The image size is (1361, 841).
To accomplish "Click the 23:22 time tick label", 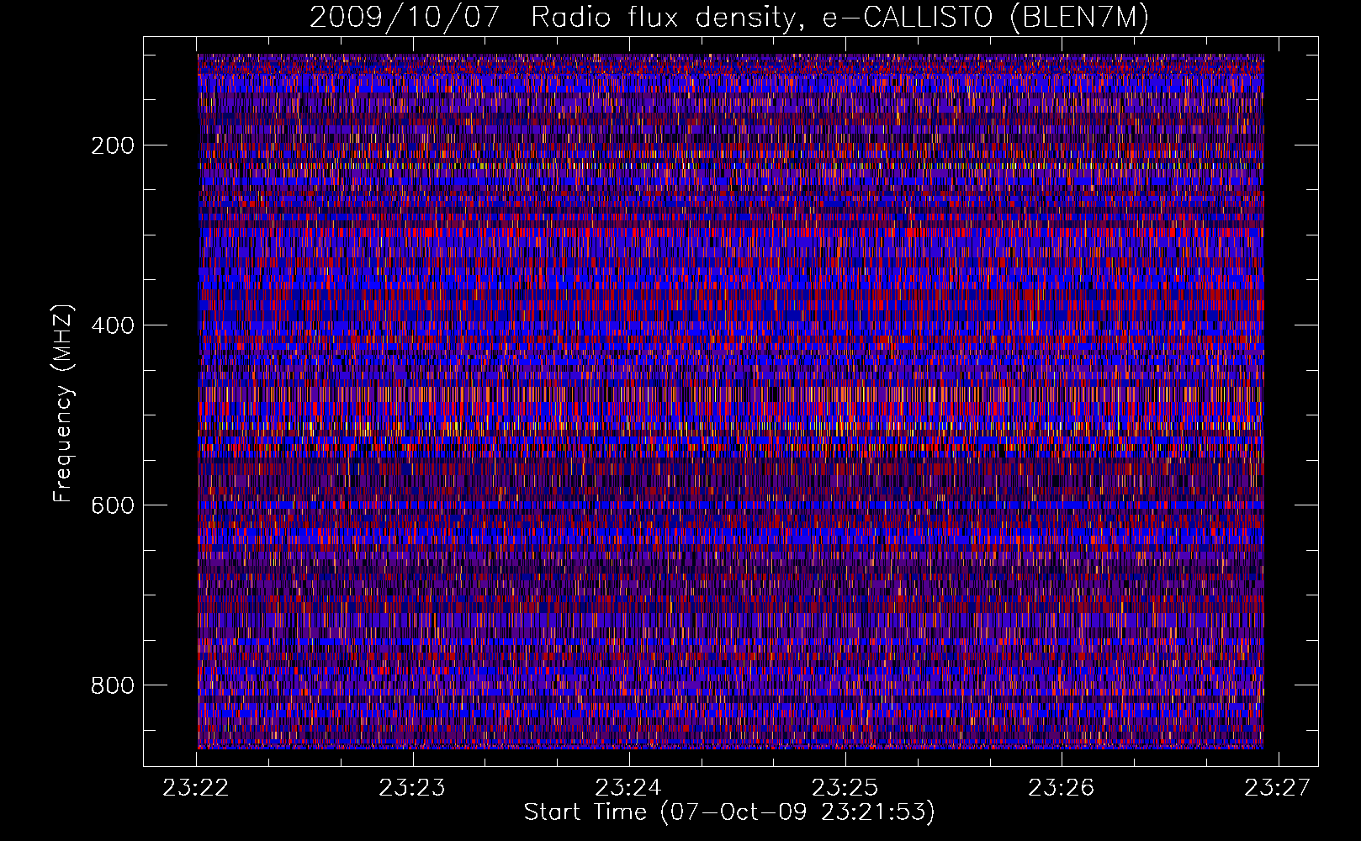I will pos(196,788).
